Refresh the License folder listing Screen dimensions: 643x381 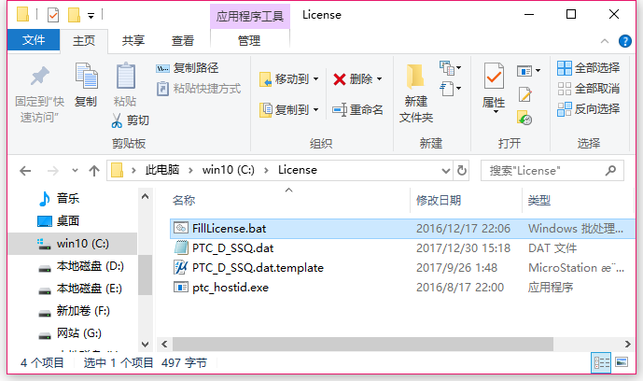click(x=462, y=170)
